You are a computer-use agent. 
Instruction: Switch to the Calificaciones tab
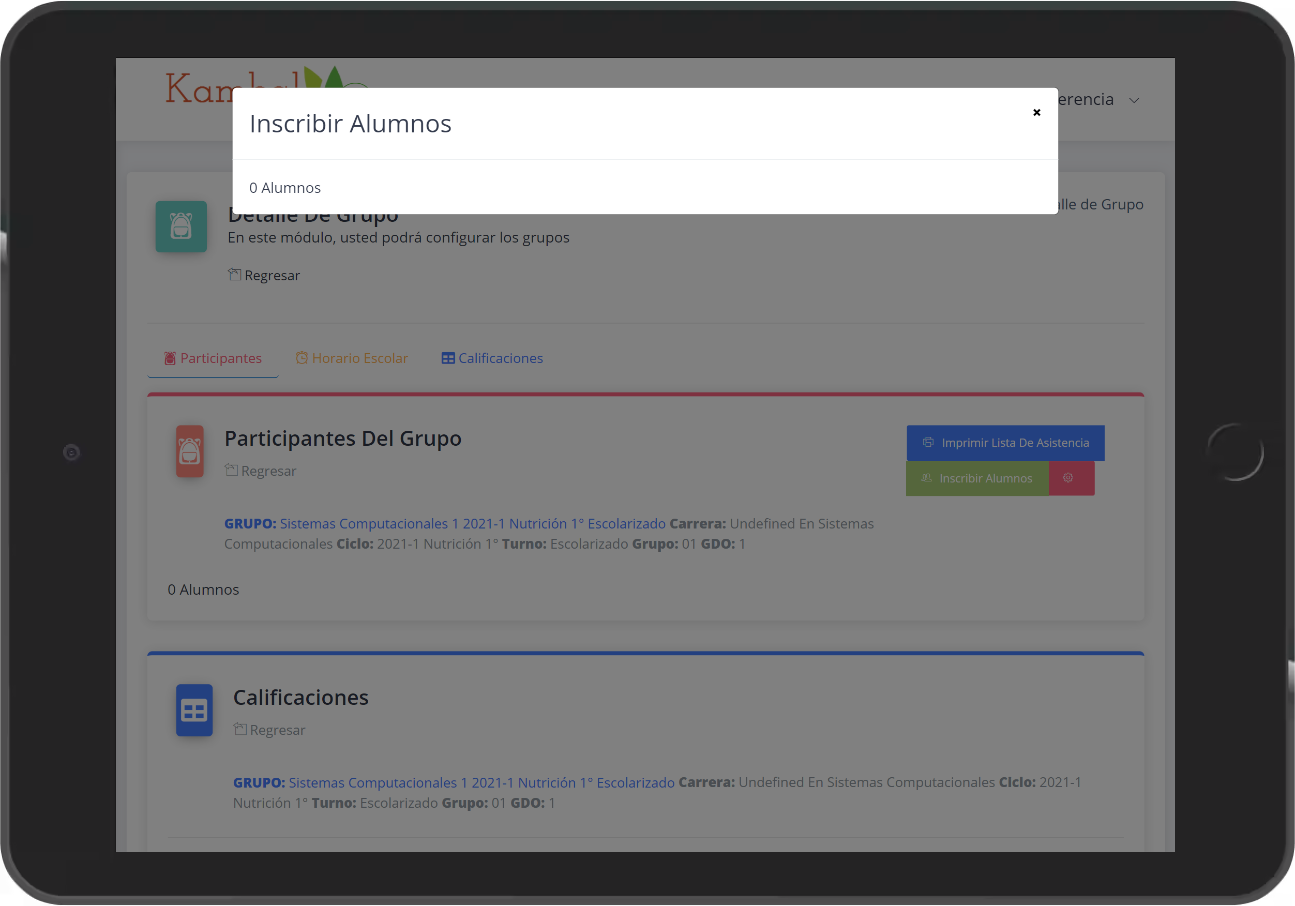(491, 358)
